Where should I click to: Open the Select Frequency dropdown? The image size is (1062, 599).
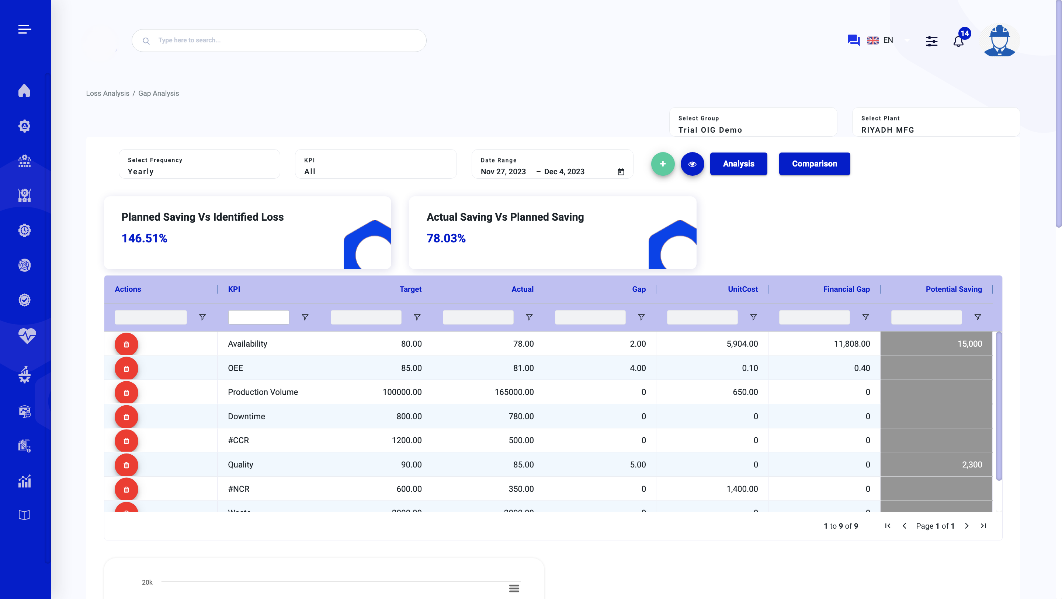tap(199, 164)
